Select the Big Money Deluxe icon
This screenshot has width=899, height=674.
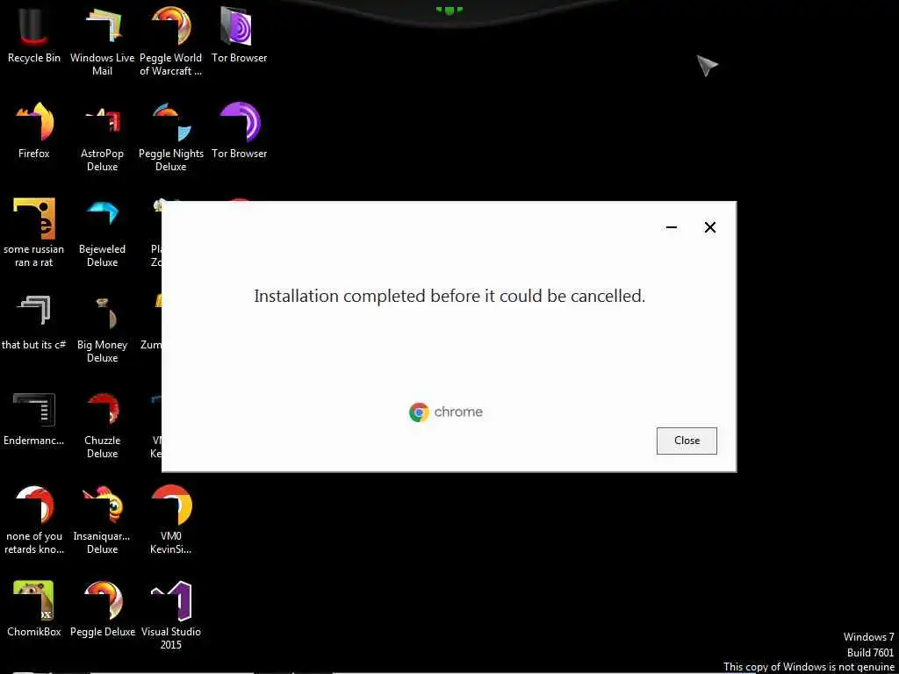tap(102, 328)
